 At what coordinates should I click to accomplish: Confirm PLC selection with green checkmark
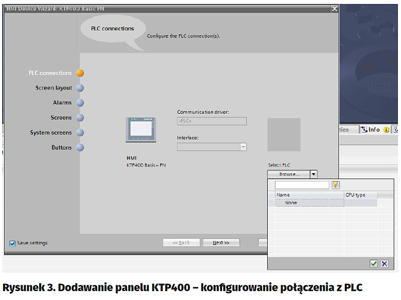(373, 264)
